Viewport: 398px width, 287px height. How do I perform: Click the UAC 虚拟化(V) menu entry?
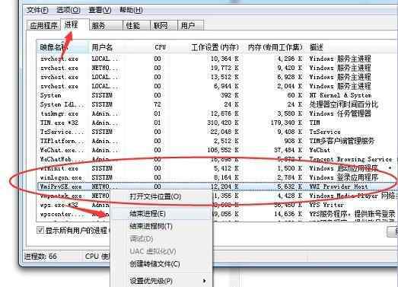point(153,251)
